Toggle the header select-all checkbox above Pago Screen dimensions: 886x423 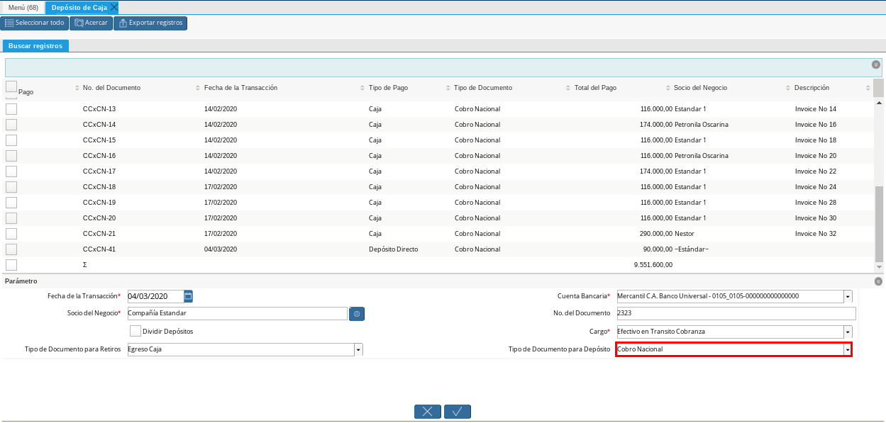pyautogui.click(x=11, y=86)
